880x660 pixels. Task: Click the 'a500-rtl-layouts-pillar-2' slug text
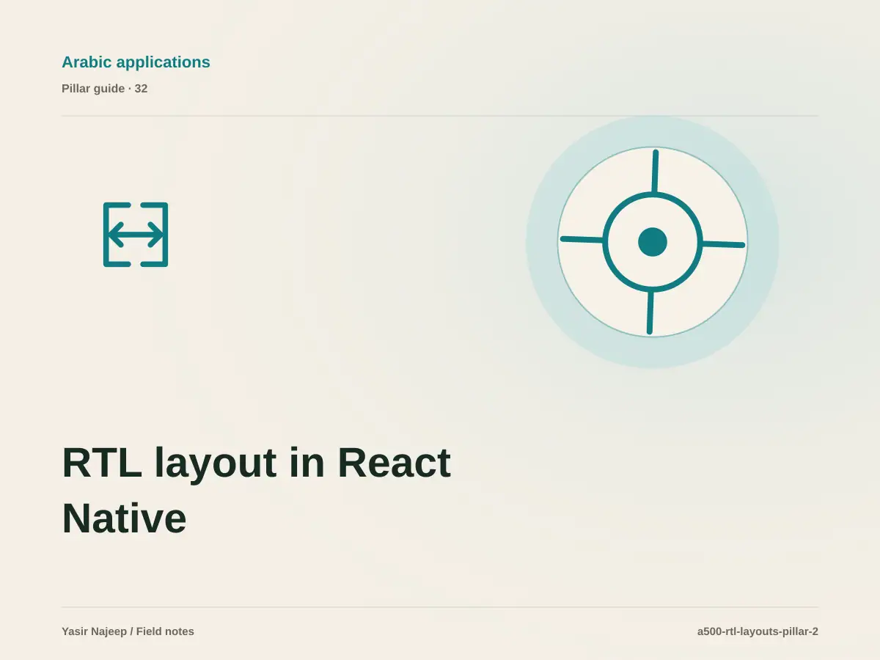point(758,631)
